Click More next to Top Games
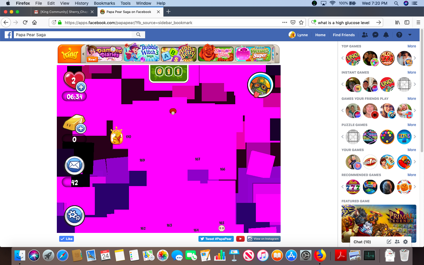424x265 pixels. [412, 46]
